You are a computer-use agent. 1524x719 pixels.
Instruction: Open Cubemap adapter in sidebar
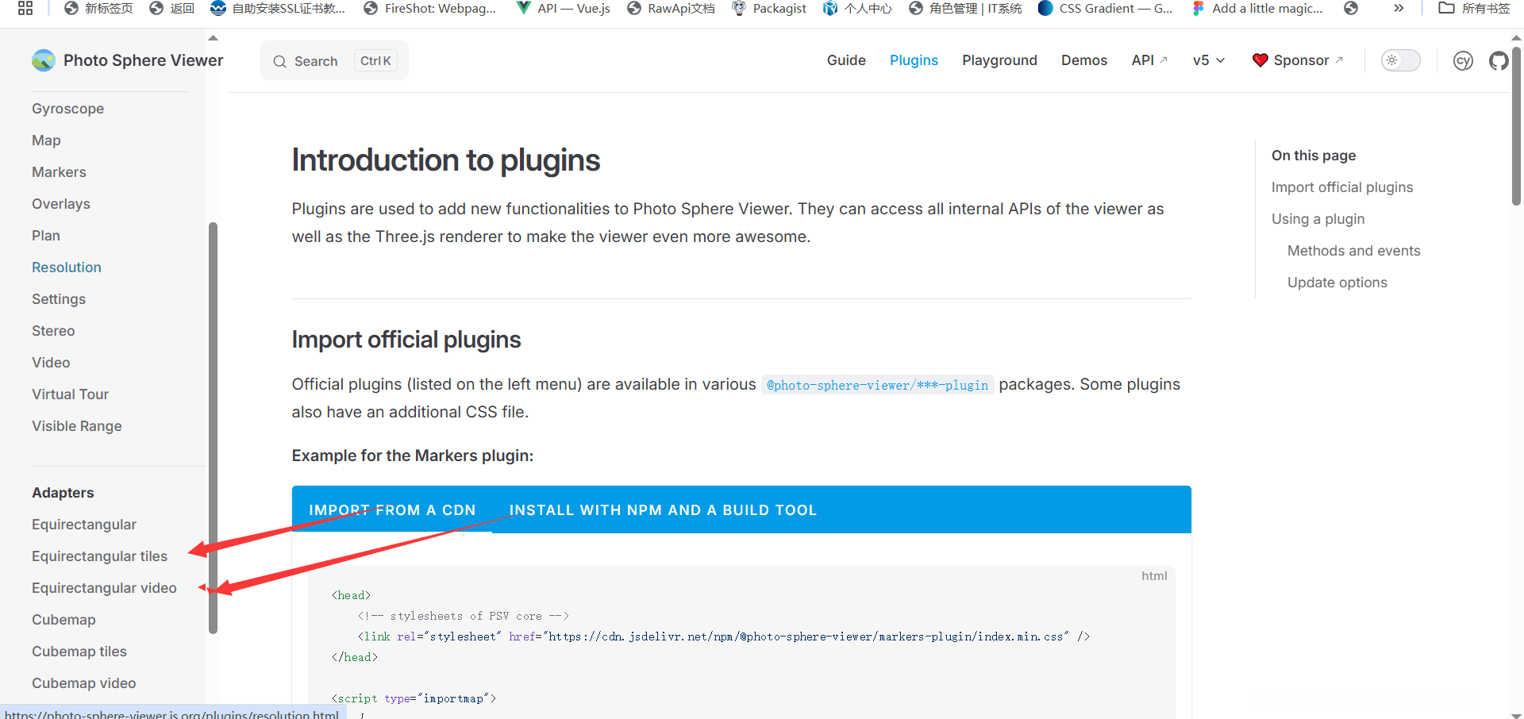63,620
